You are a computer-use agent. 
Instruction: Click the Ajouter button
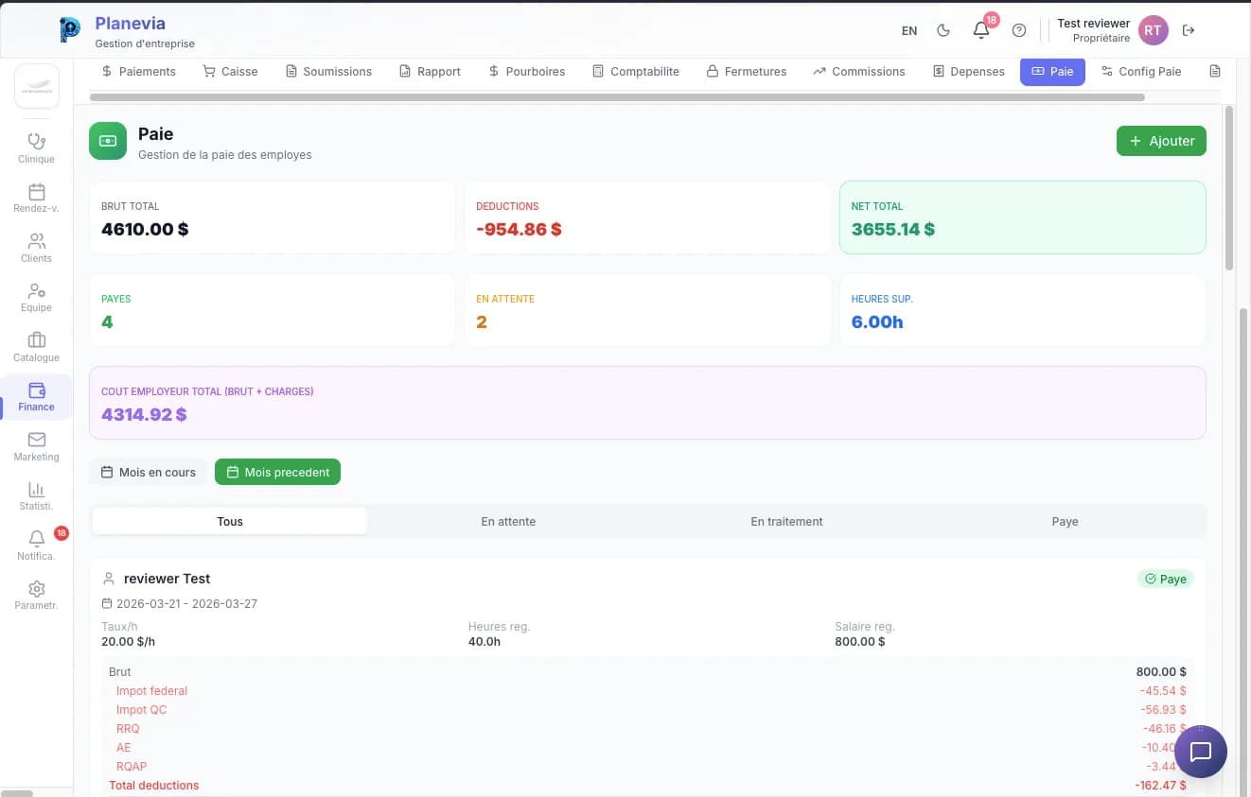point(1161,141)
